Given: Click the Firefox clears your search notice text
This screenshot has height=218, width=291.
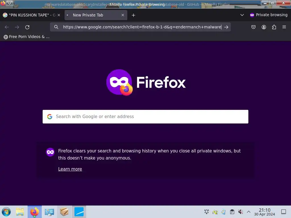Looking at the screenshot, I should pyautogui.click(x=149, y=154).
